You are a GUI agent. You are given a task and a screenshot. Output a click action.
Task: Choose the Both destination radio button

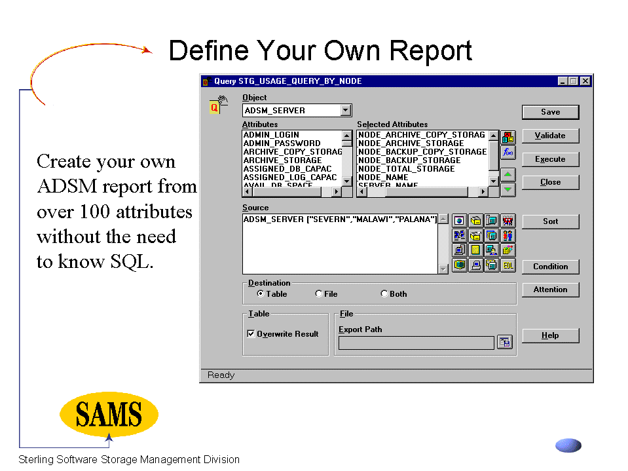pos(384,294)
